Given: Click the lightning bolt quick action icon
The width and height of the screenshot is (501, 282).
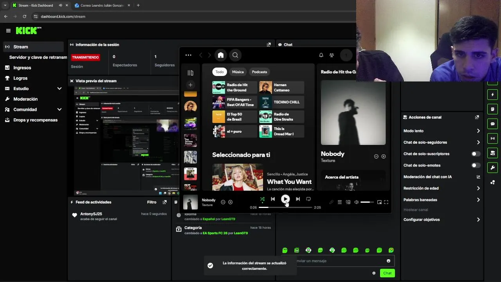Looking at the screenshot, I should pyautogui.click(x=492, y=94).
